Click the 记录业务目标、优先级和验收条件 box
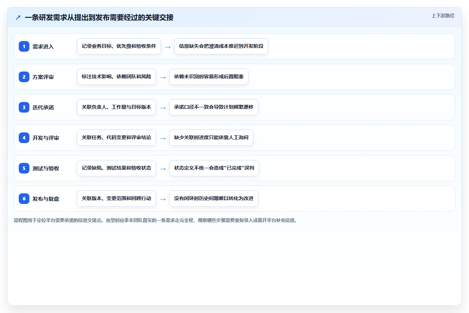469x313 pixels. click(x=119, y=46)
